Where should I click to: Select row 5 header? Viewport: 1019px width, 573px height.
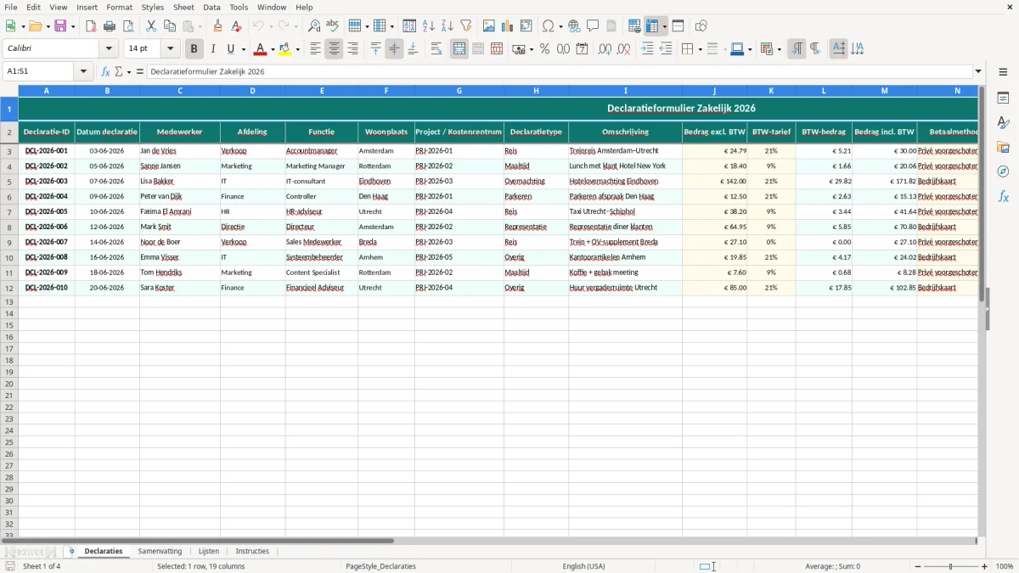[9, 182]
